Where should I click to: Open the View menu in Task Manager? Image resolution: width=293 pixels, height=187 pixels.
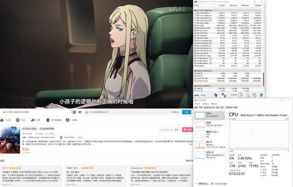pyautogui.click(x=214, y=104)
